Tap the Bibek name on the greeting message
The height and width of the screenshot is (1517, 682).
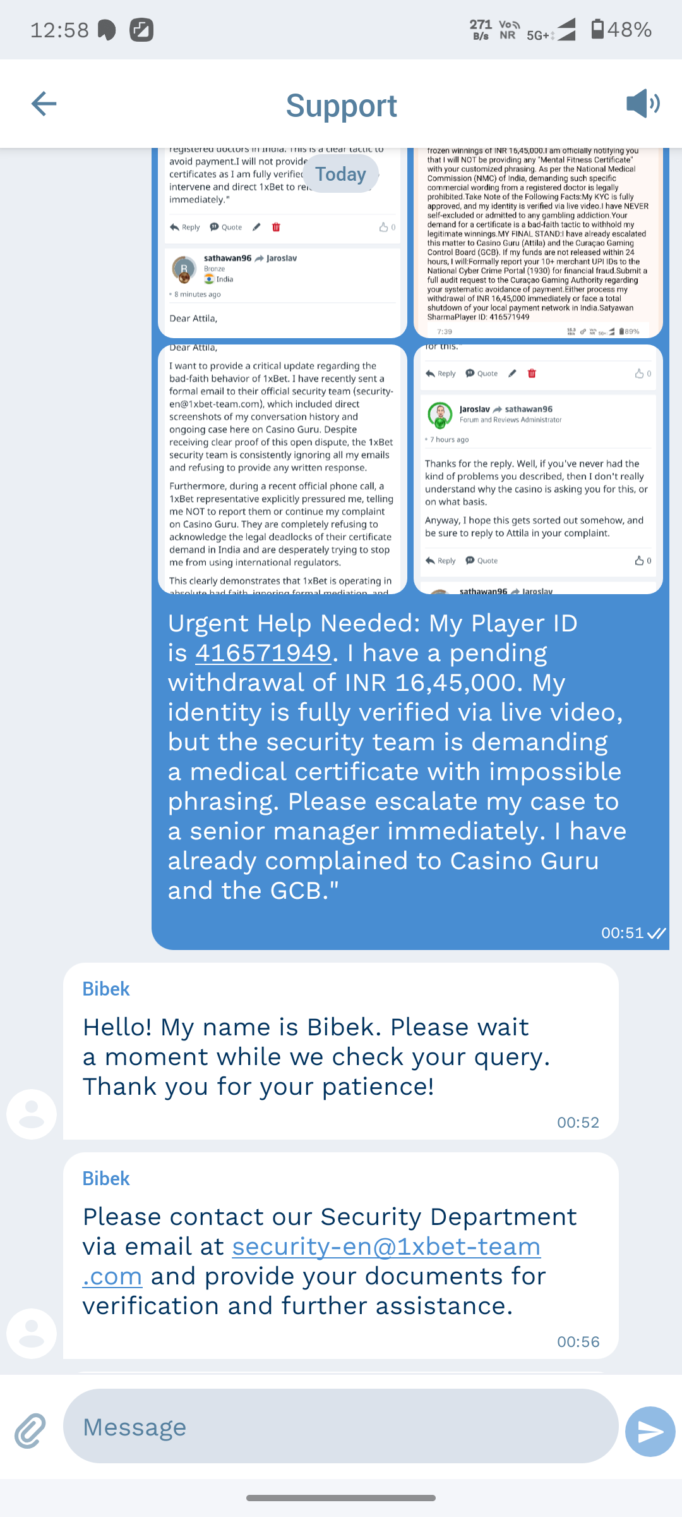tap(106, 989)
